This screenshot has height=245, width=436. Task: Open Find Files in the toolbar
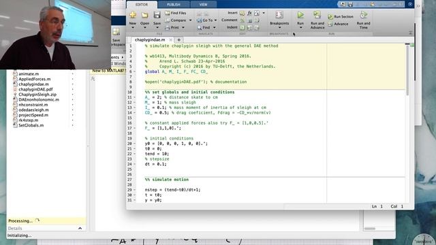click(x=176, y=13)
